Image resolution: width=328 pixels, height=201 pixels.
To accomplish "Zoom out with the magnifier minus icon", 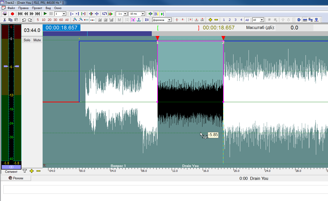I will click(81, 20).
